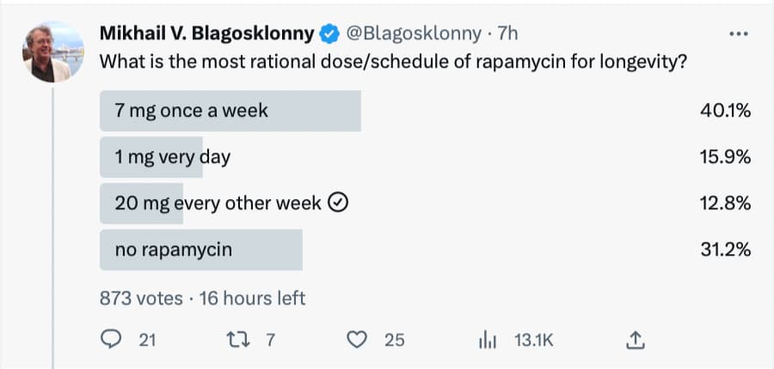Viewport: 774px width, 369px height.
Task: Click the 21 replies count
Action: [x=147, y=340]
